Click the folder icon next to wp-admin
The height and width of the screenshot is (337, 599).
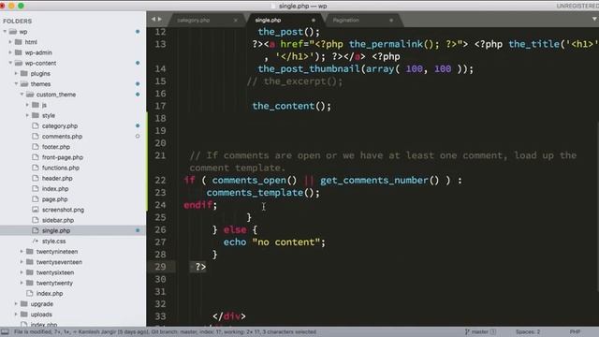coord(19,52)
